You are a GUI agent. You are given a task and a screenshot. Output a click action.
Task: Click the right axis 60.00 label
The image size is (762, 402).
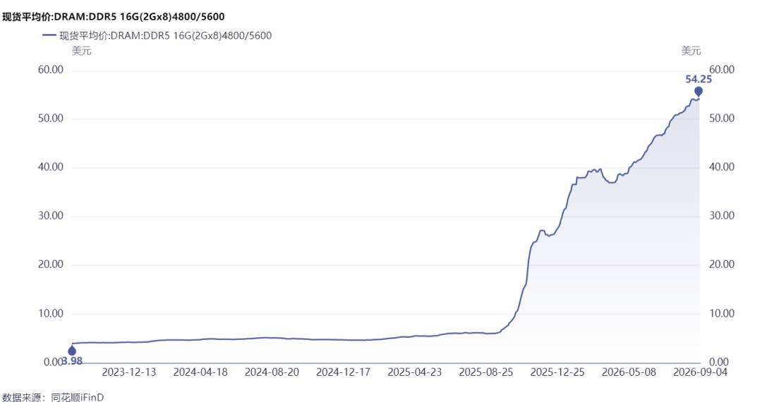pyautogui.click(x=722, y=70)
